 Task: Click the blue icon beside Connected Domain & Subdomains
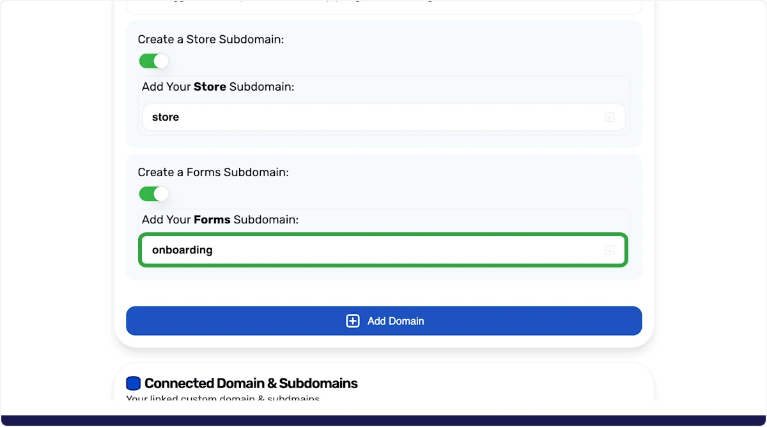click(133, 384)
